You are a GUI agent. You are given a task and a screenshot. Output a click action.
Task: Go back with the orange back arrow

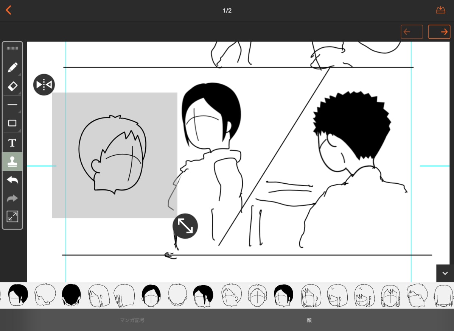point(9,10)
